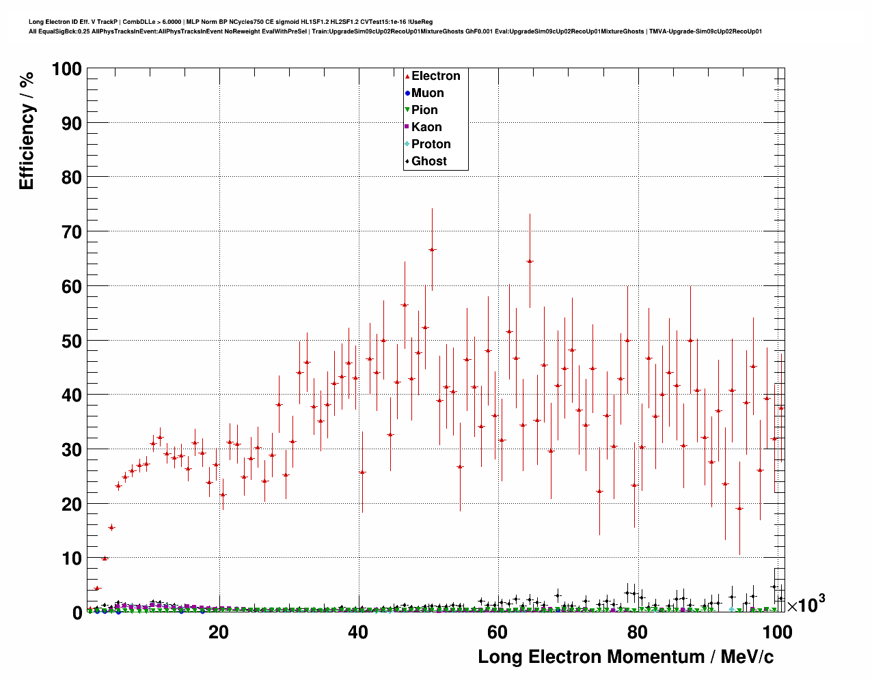Image resolution: width=872 pixels, height=680 pixels.
Task: Click the x-axis label 20
Action: pos(219,632)
